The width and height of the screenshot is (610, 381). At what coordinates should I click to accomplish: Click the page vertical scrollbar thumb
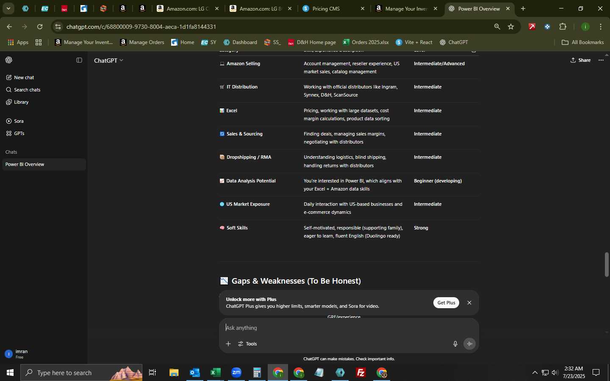coord(607,265)
